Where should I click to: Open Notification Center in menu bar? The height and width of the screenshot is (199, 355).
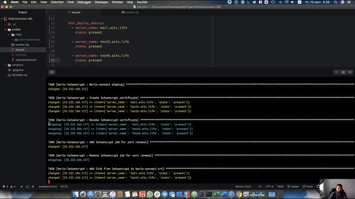tap(349, 2)
